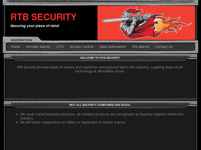Click the 'Not All Security Companies Are Equal' header
The image size is (201, 150).
click(100, 105)
